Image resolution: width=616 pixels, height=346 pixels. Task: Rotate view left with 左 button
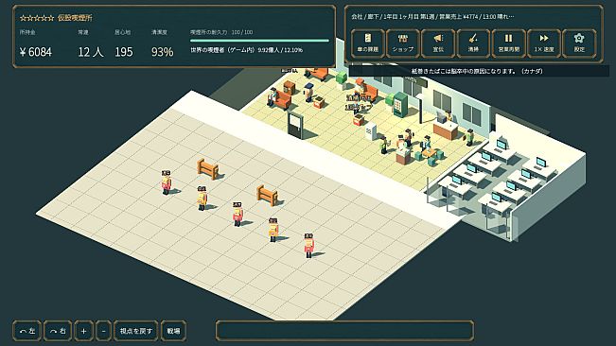tap(27, 331)
